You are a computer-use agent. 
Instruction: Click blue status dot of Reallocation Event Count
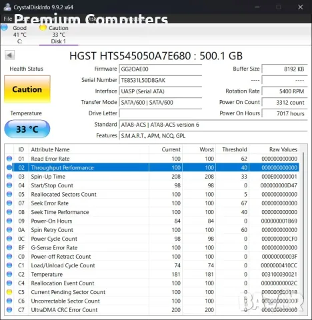[x=9, y=283]
